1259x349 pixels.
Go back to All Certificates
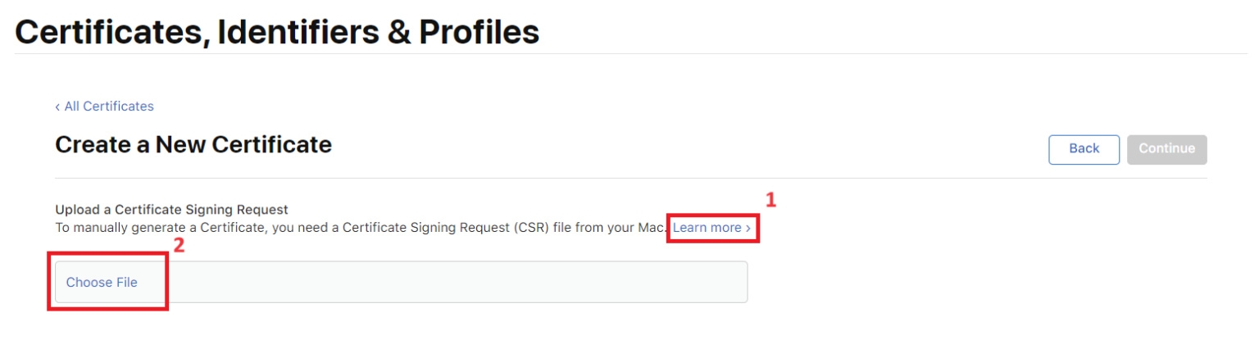point(108,107)
